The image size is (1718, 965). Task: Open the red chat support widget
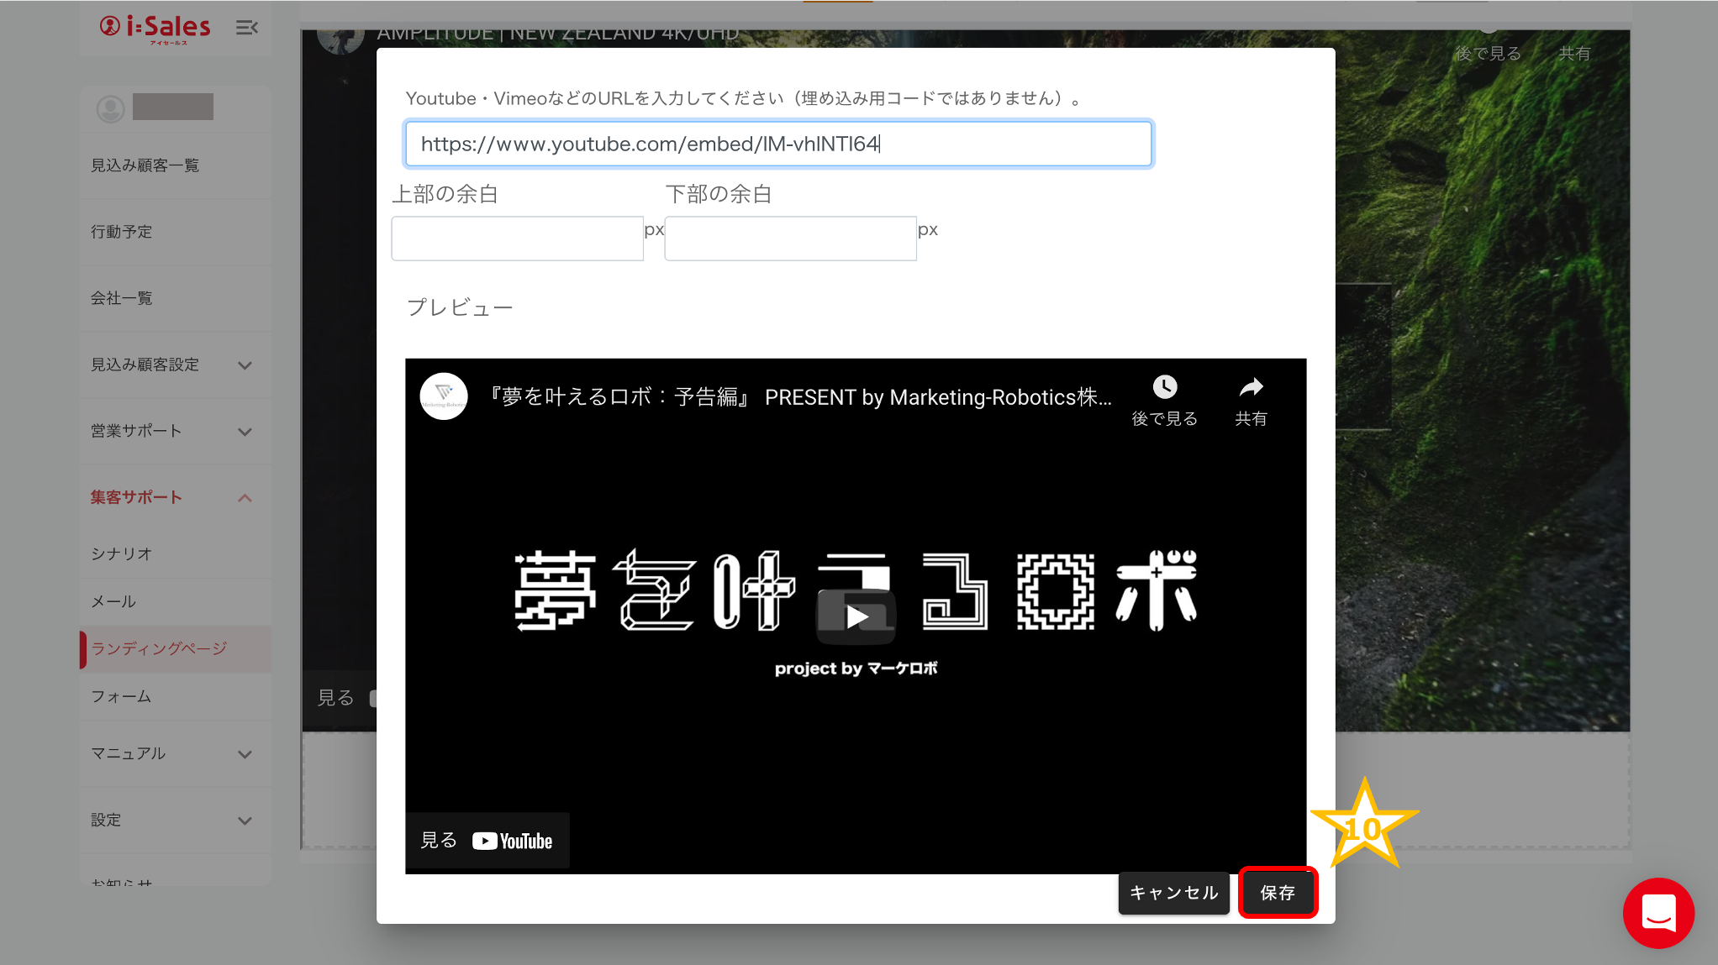point(1658,913)
